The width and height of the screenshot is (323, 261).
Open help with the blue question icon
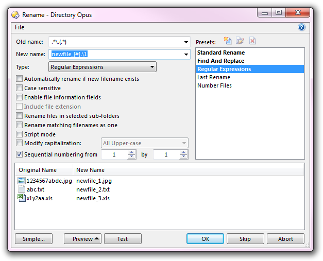[x=301, y=27]
